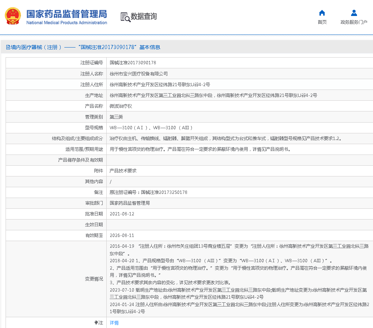Open the 数据查询 magnifier document icon
The height and width of the screenshot is (328, 373).
click(x=125, y=17)
